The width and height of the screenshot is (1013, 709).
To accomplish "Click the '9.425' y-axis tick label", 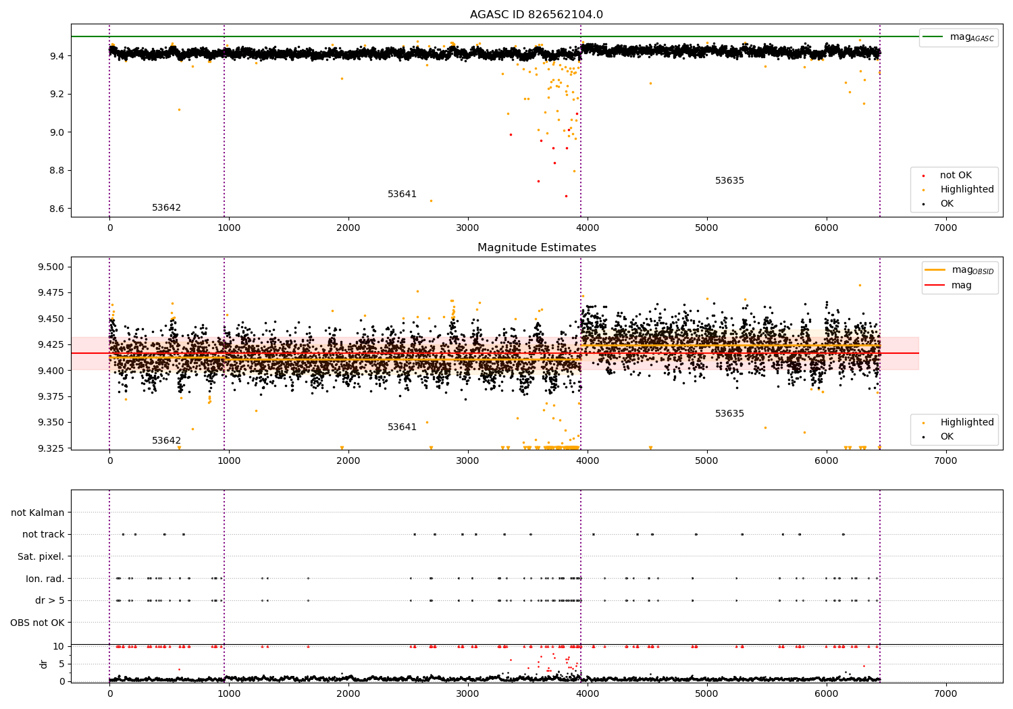I will (51, 344).
